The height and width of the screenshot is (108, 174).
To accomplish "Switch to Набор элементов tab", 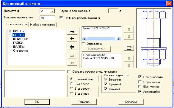I will (43, 25).
